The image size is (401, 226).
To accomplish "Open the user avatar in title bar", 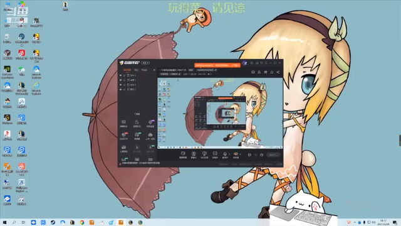I will [244, 63].
